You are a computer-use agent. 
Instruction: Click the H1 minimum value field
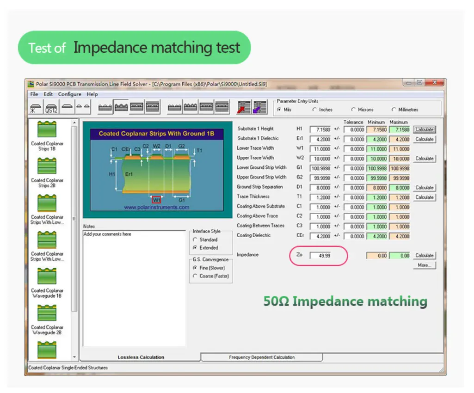pos(377,129)
